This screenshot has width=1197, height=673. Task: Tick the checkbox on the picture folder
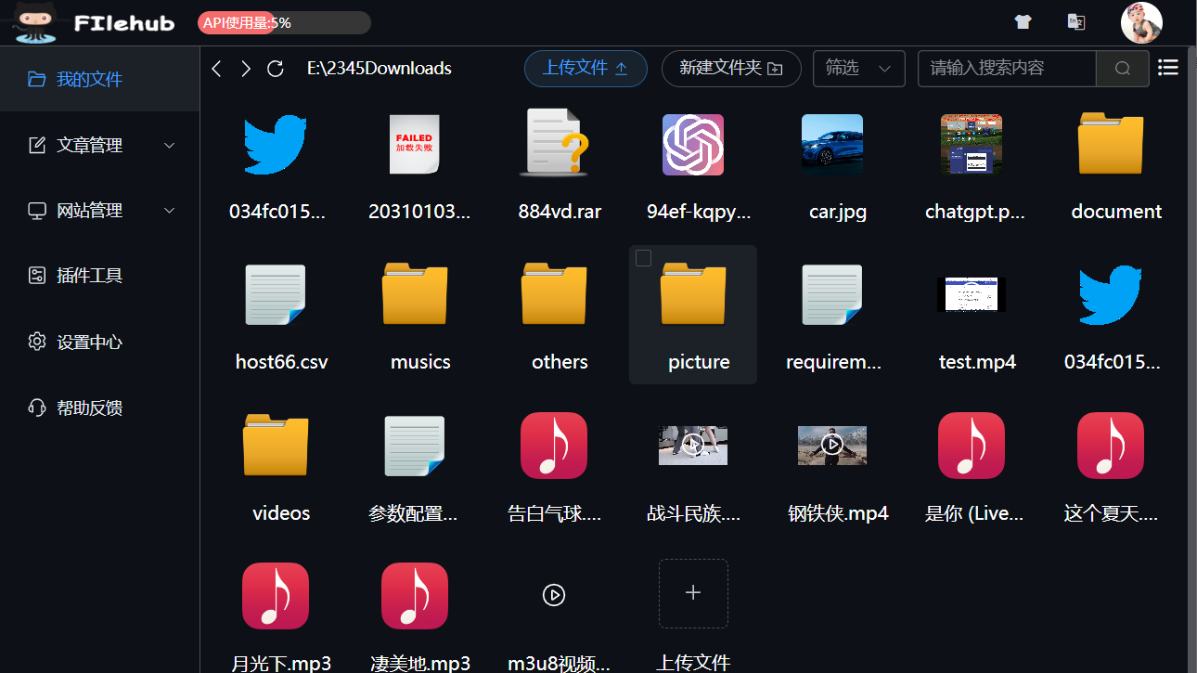[x=643, y=258]
